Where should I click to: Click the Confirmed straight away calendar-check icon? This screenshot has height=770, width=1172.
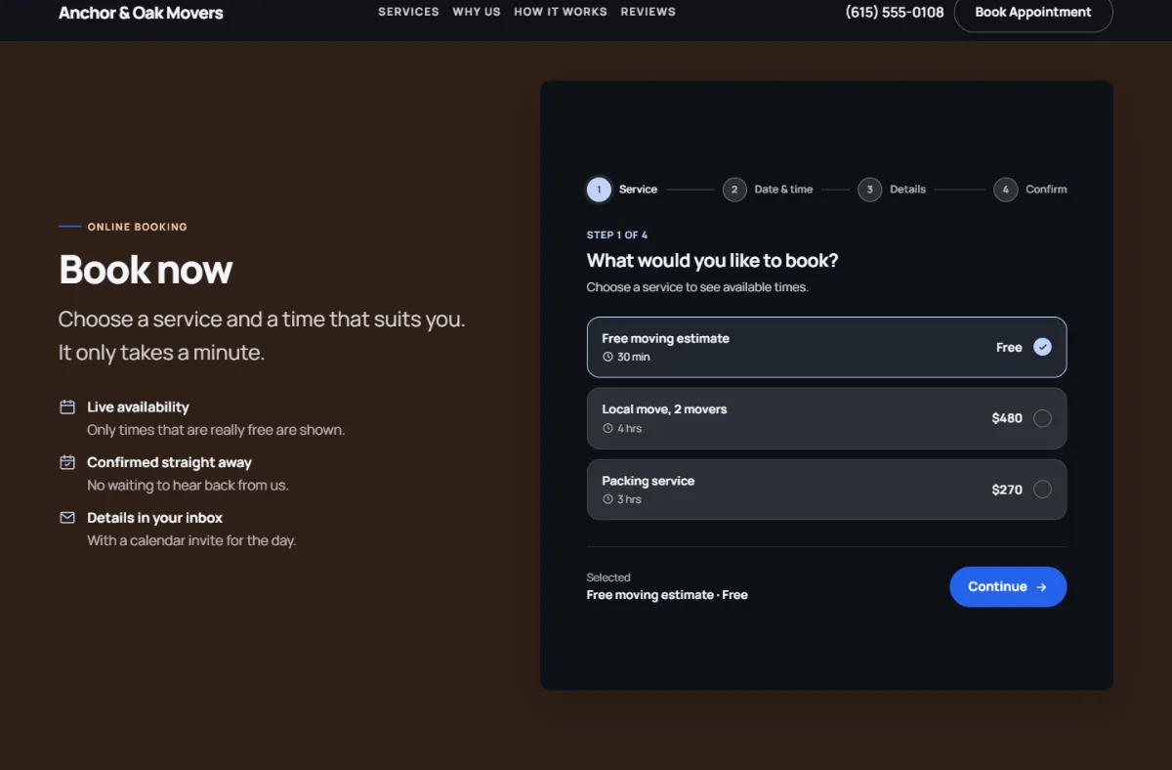coord(67,462)
